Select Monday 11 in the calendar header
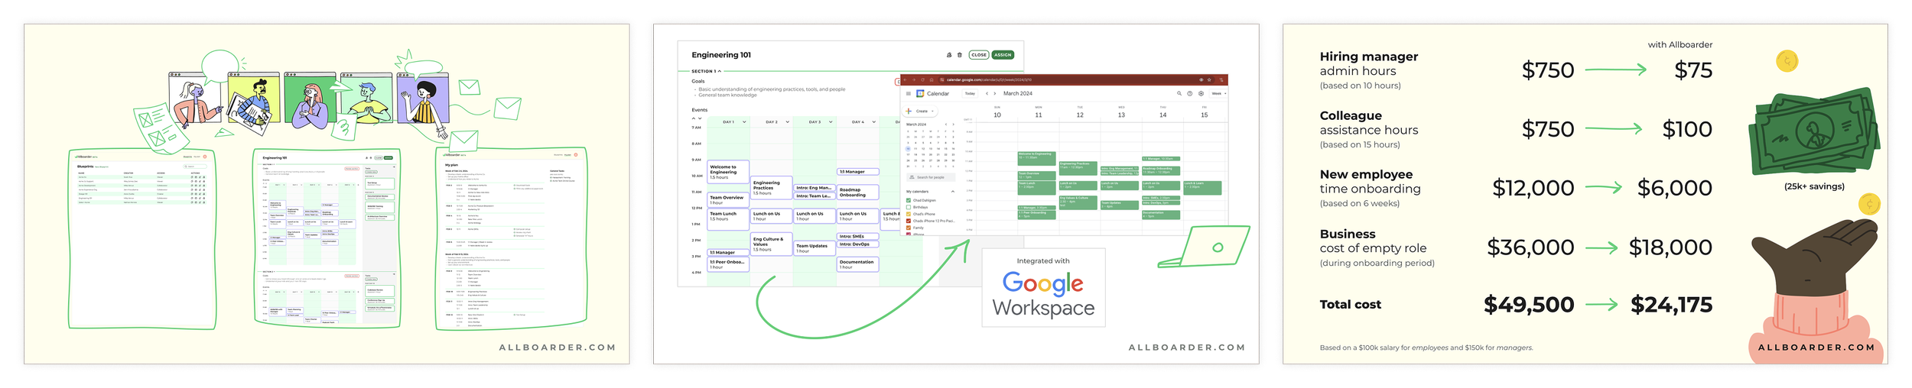 [1039, 115]
